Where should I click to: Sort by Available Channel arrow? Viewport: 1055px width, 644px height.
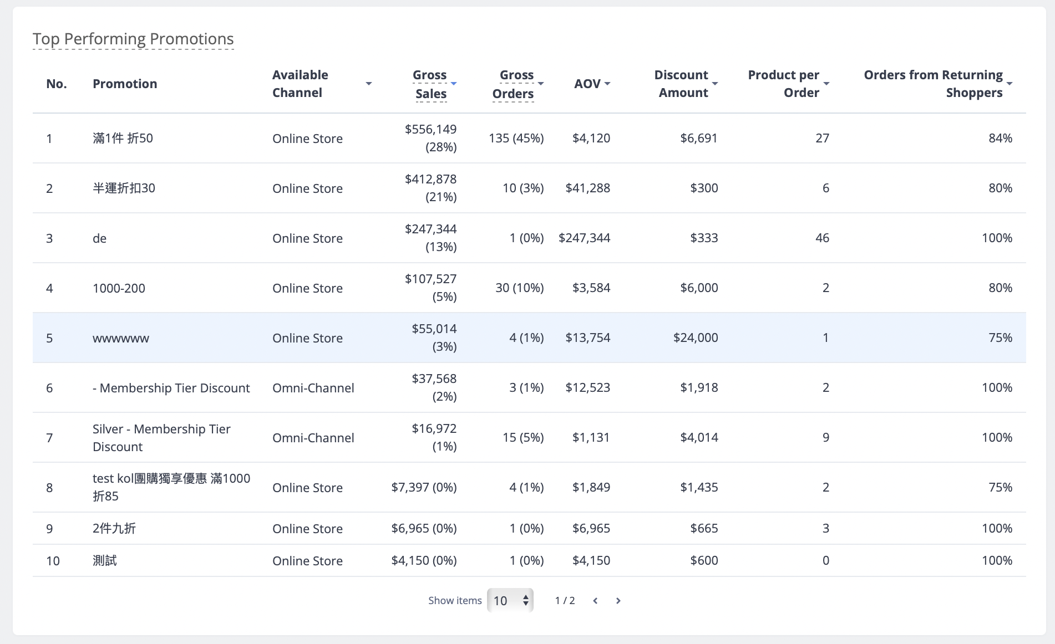tap(368, 84)
